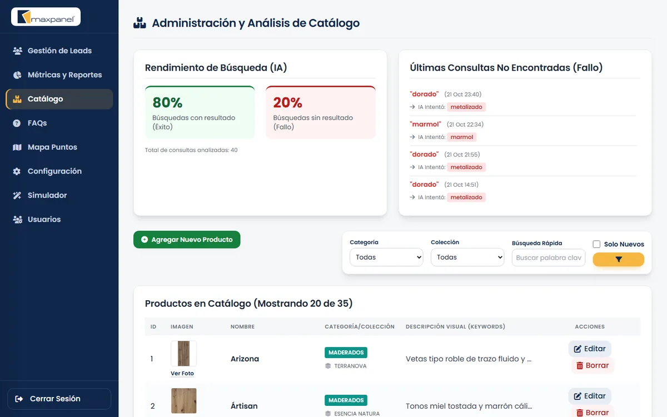Click the FAQs question mark icon
The width and height of the screenshot is (667, 417).
[17, 123]
